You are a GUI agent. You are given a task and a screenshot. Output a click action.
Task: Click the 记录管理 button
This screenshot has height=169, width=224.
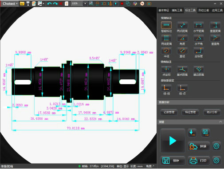[x=169, y=112]
